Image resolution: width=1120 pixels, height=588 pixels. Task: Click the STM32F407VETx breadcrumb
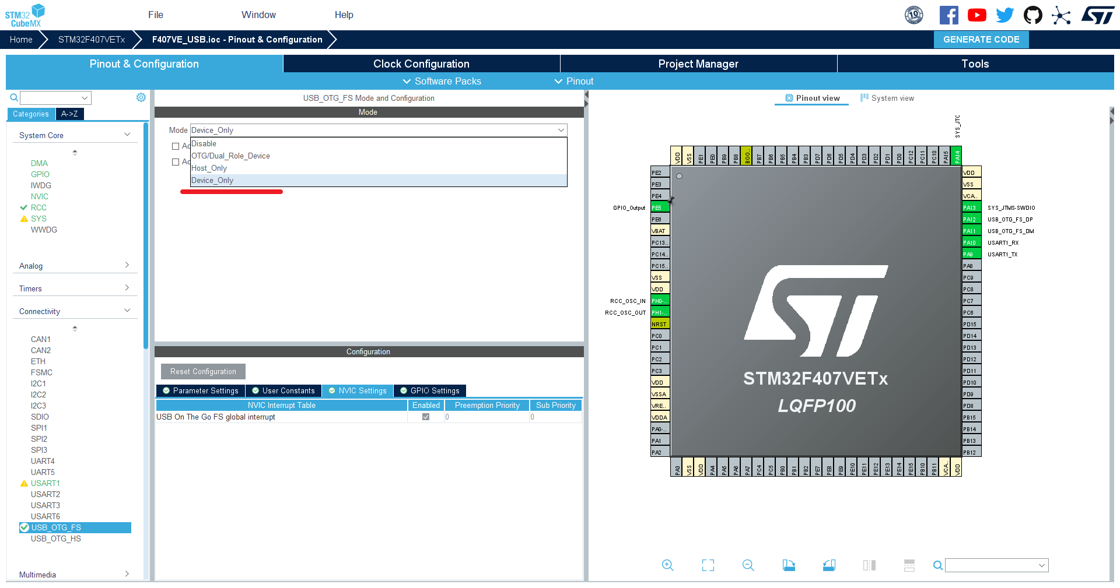click(x=92, y=40)
